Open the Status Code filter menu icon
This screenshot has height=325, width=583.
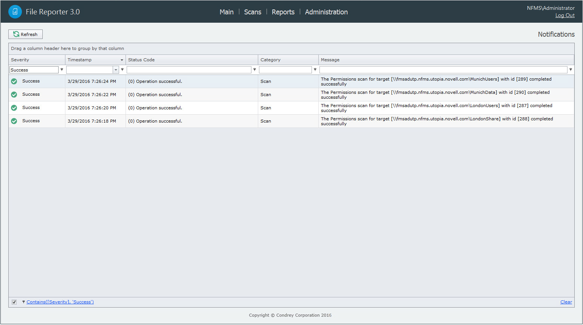[254, 70]
